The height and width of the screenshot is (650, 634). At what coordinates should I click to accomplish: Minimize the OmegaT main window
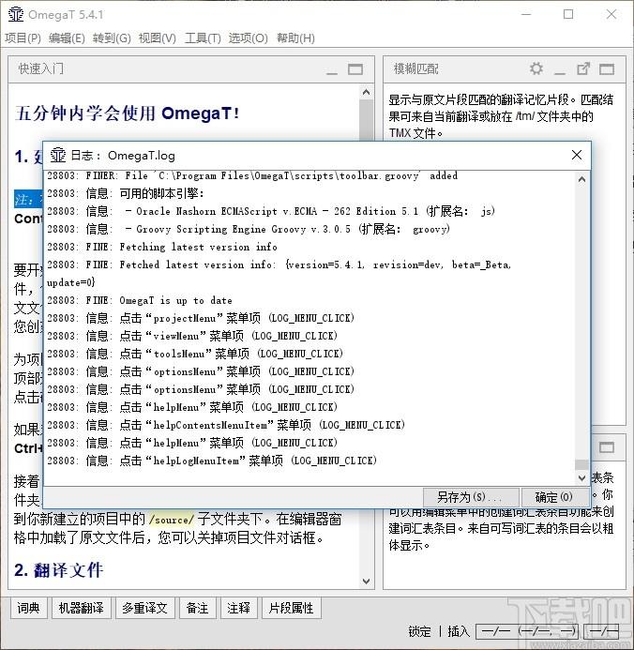pyautogui.click(x=526, y=14)
